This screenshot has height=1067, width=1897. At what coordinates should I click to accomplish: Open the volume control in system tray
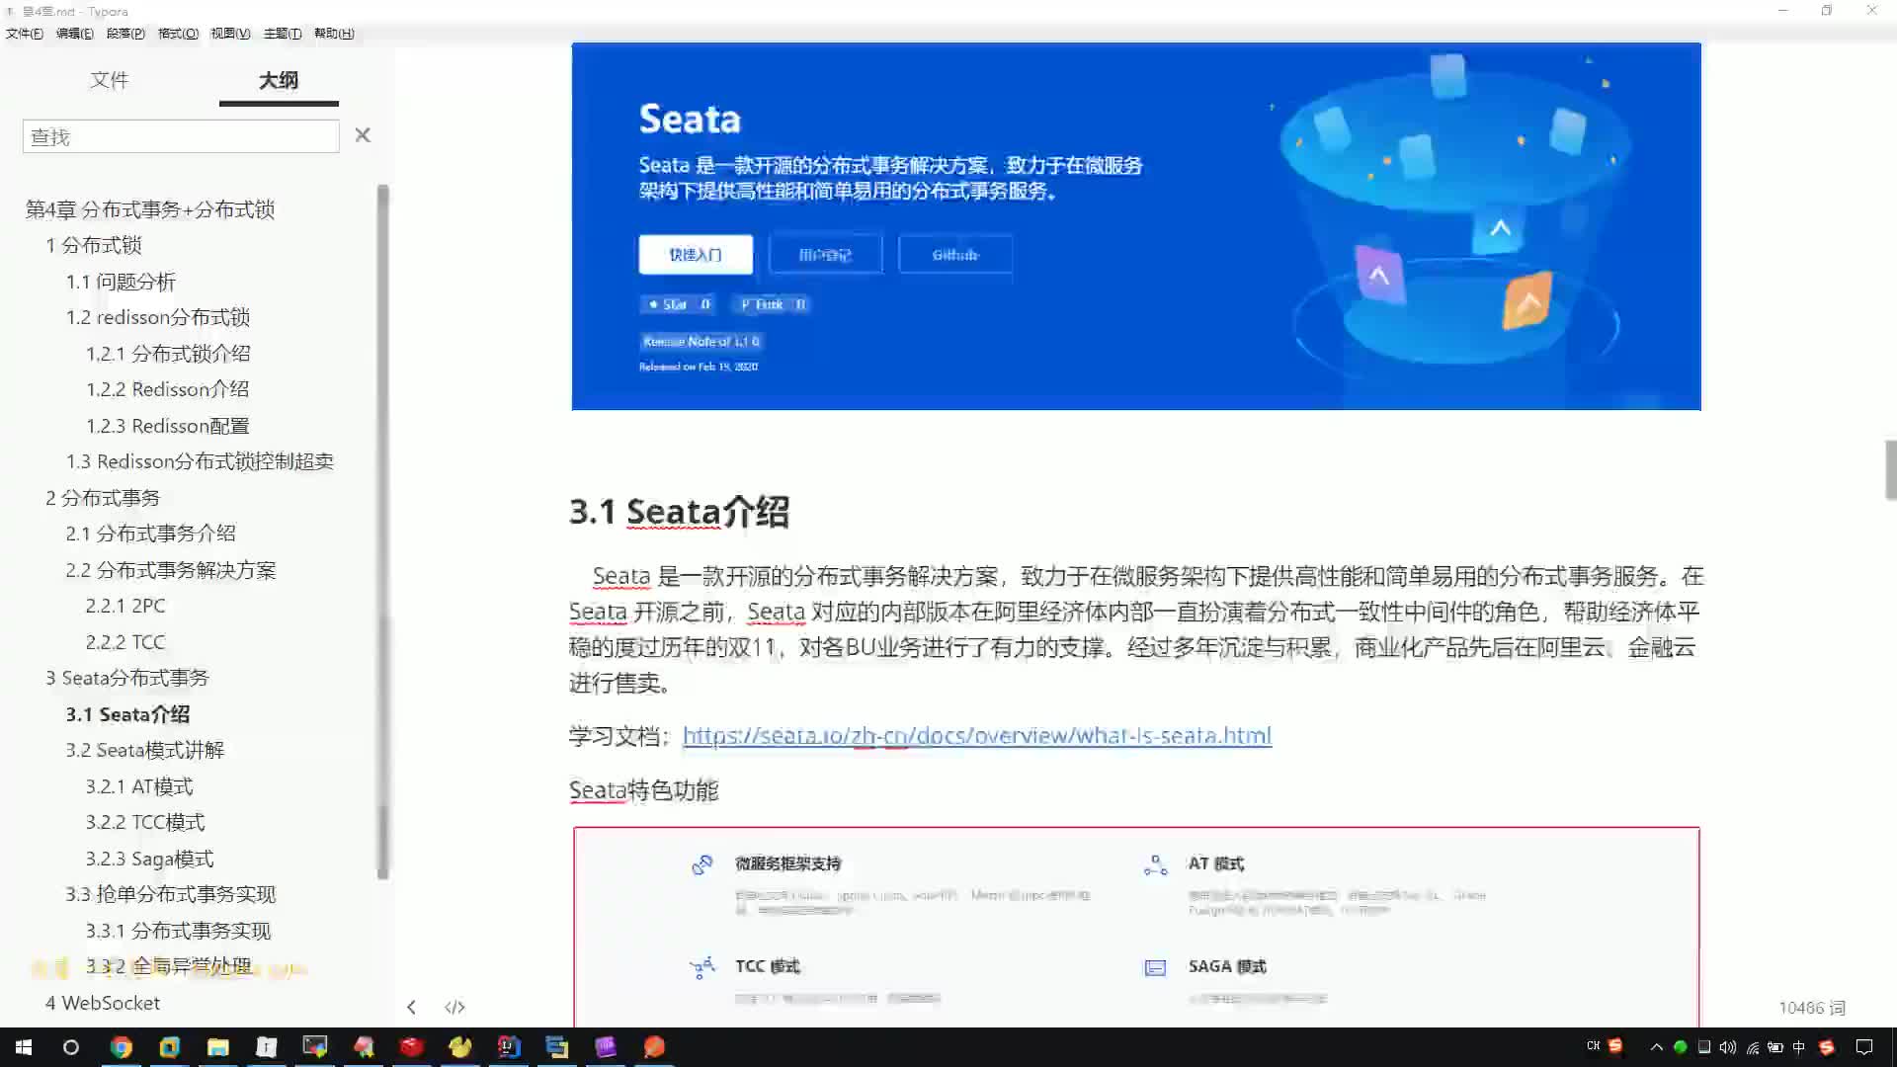point(1728,1047)
